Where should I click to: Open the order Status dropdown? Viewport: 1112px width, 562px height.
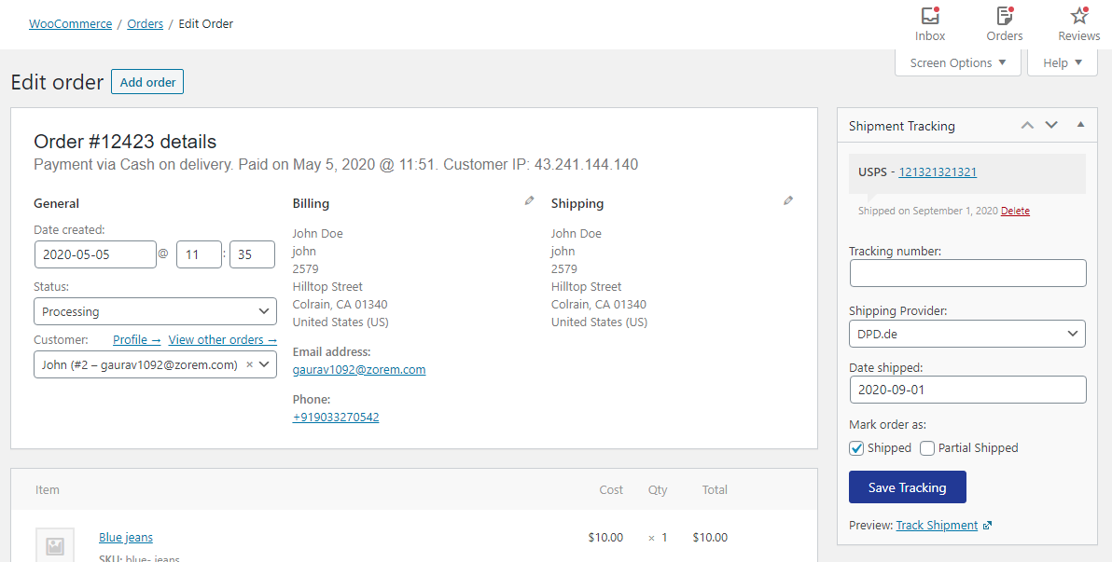coord(155,311)
